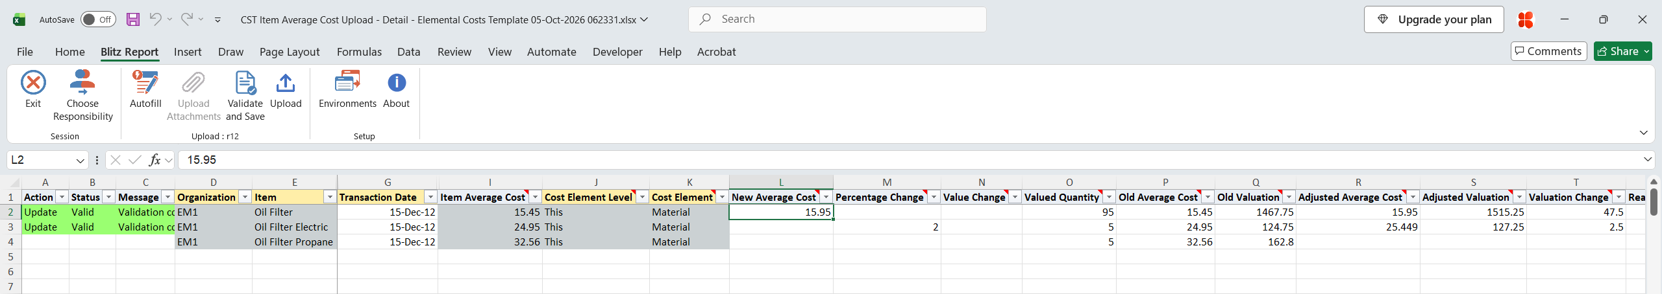Open Environments setup

(347, 89)
